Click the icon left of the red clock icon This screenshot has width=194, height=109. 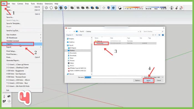(x=177, y=8)
